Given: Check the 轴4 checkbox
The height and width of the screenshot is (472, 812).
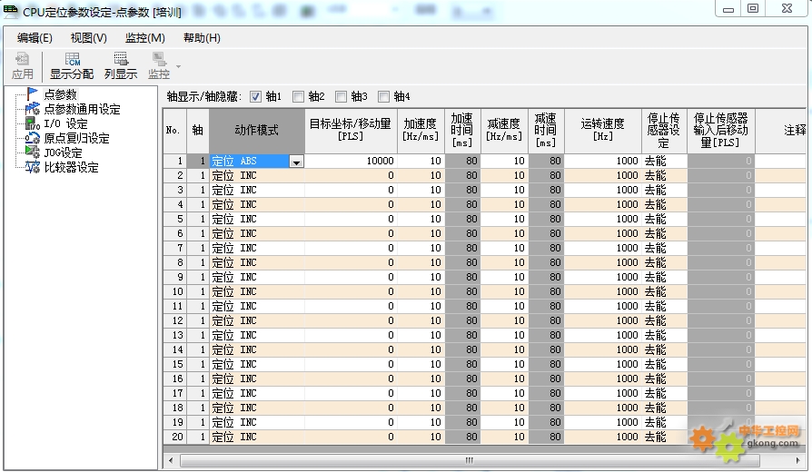Looking at the screenshot, I should [383, 96].
